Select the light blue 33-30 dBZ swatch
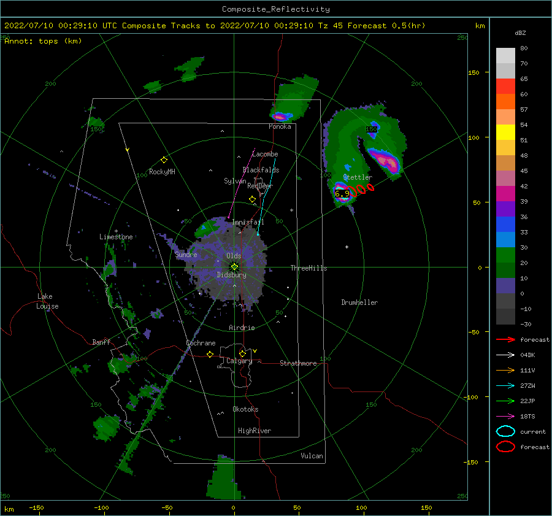 [x=505, y=239]
